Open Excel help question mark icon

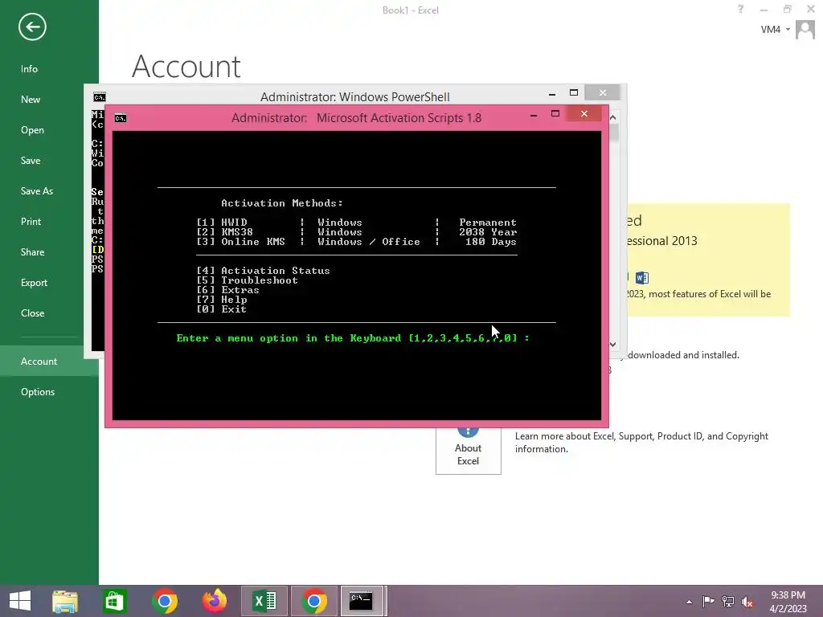pos(740,9)
